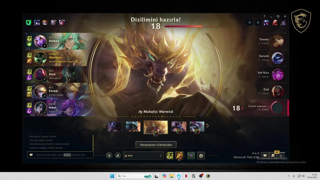Edit the rune page with pencil icon
This screenshot has width=320, height=180.
118,155
